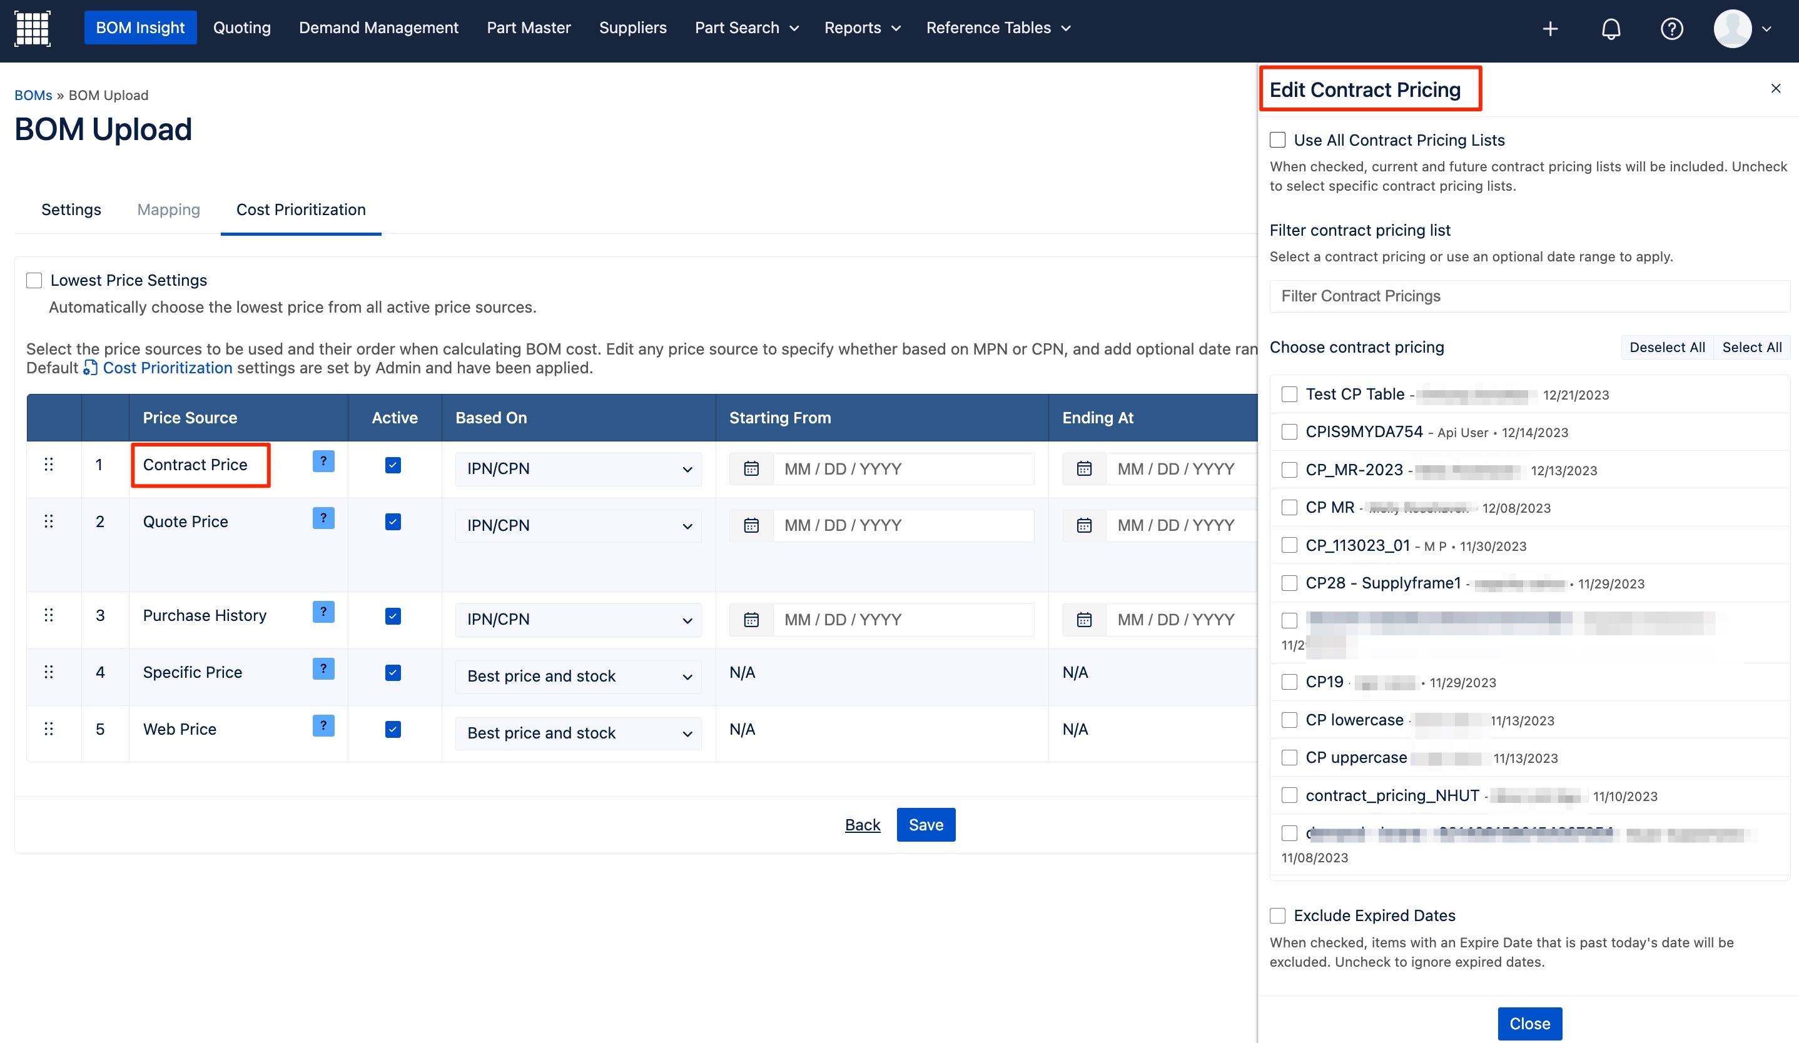This screenshot has height=1043, width=1799.
Task: Close the Edit Contract Pricing panel X
Action: pyautogui.click(x=1775, y=88)
